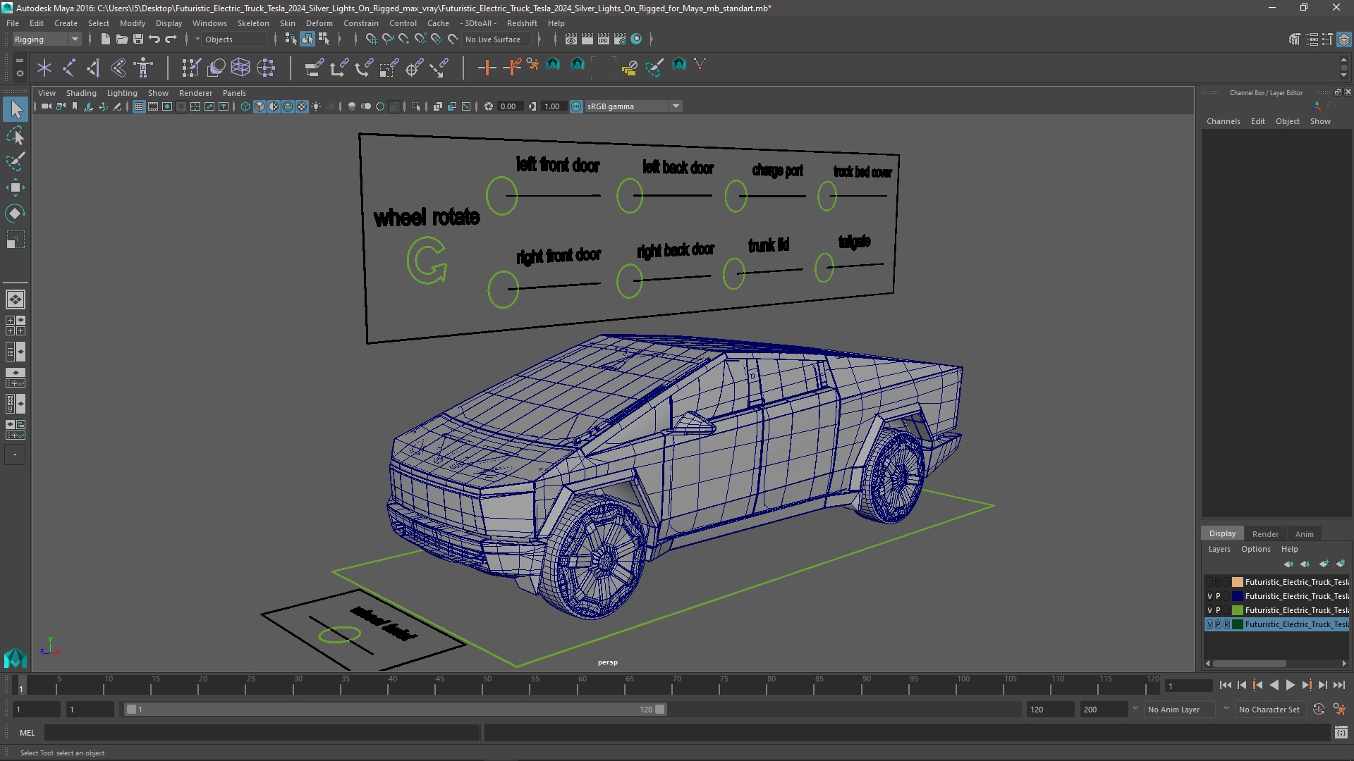Viewport: 1354px width, 761px height.
Task: Switch to the Anim layers tab
Action: [1304, 534]
